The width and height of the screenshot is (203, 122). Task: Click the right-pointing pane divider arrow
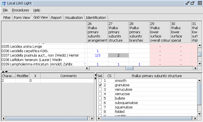click(x=96, y=78)
